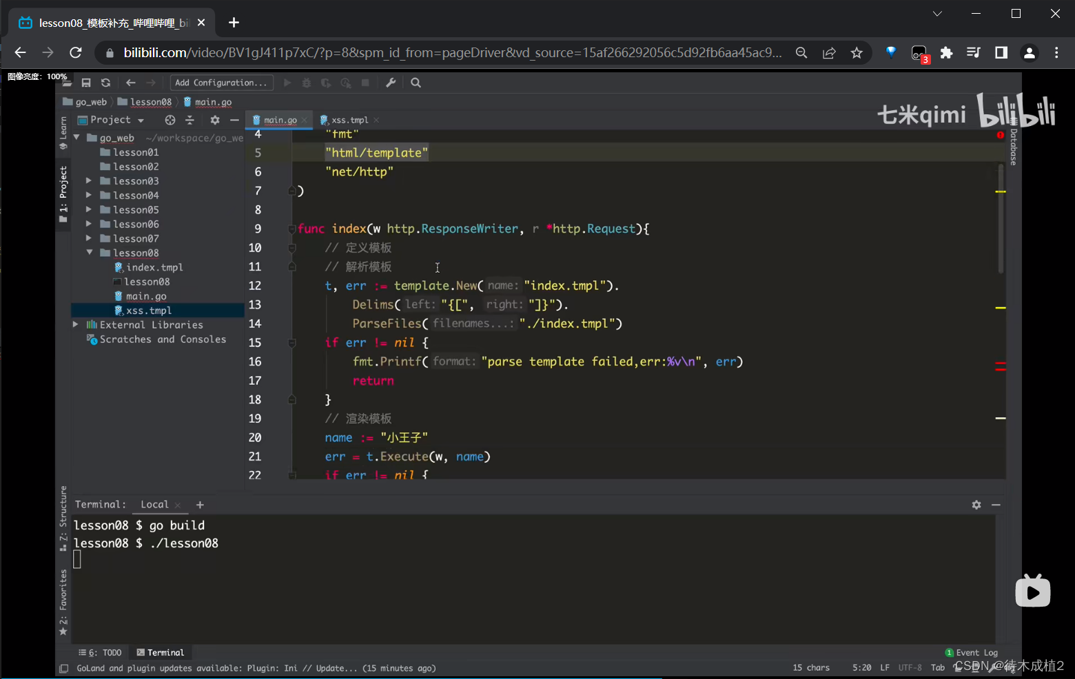Switch to the xss.tmpl editor tab
1075x679 pixels.
349,120
